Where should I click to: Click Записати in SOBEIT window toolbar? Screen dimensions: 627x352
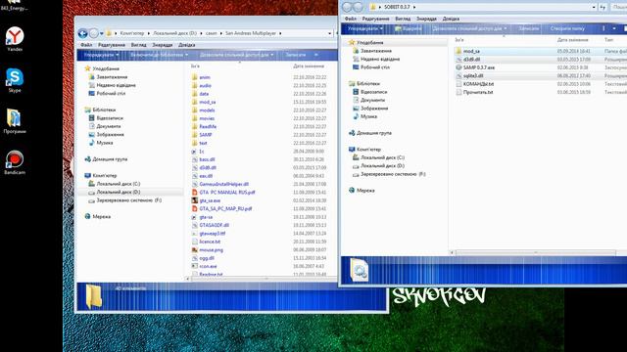click(x=529, y=28)
